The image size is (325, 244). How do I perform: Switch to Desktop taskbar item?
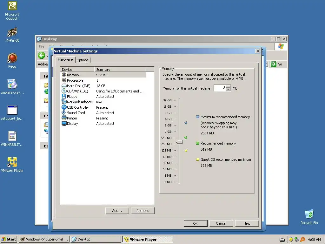click(96, 239)
